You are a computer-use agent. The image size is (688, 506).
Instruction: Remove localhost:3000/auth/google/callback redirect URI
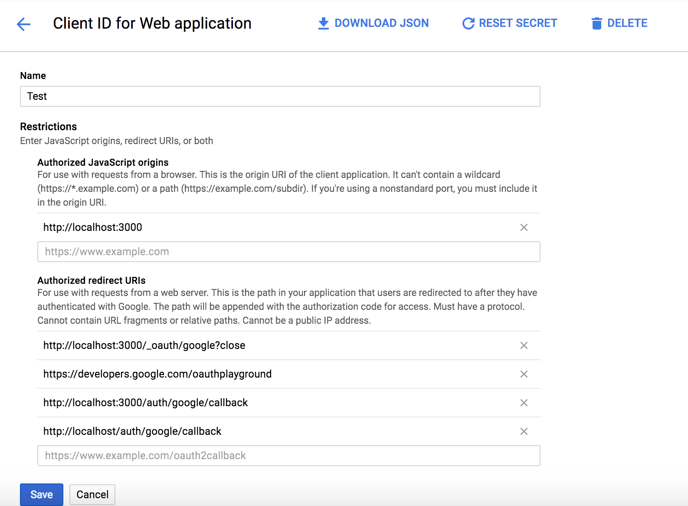524,403
